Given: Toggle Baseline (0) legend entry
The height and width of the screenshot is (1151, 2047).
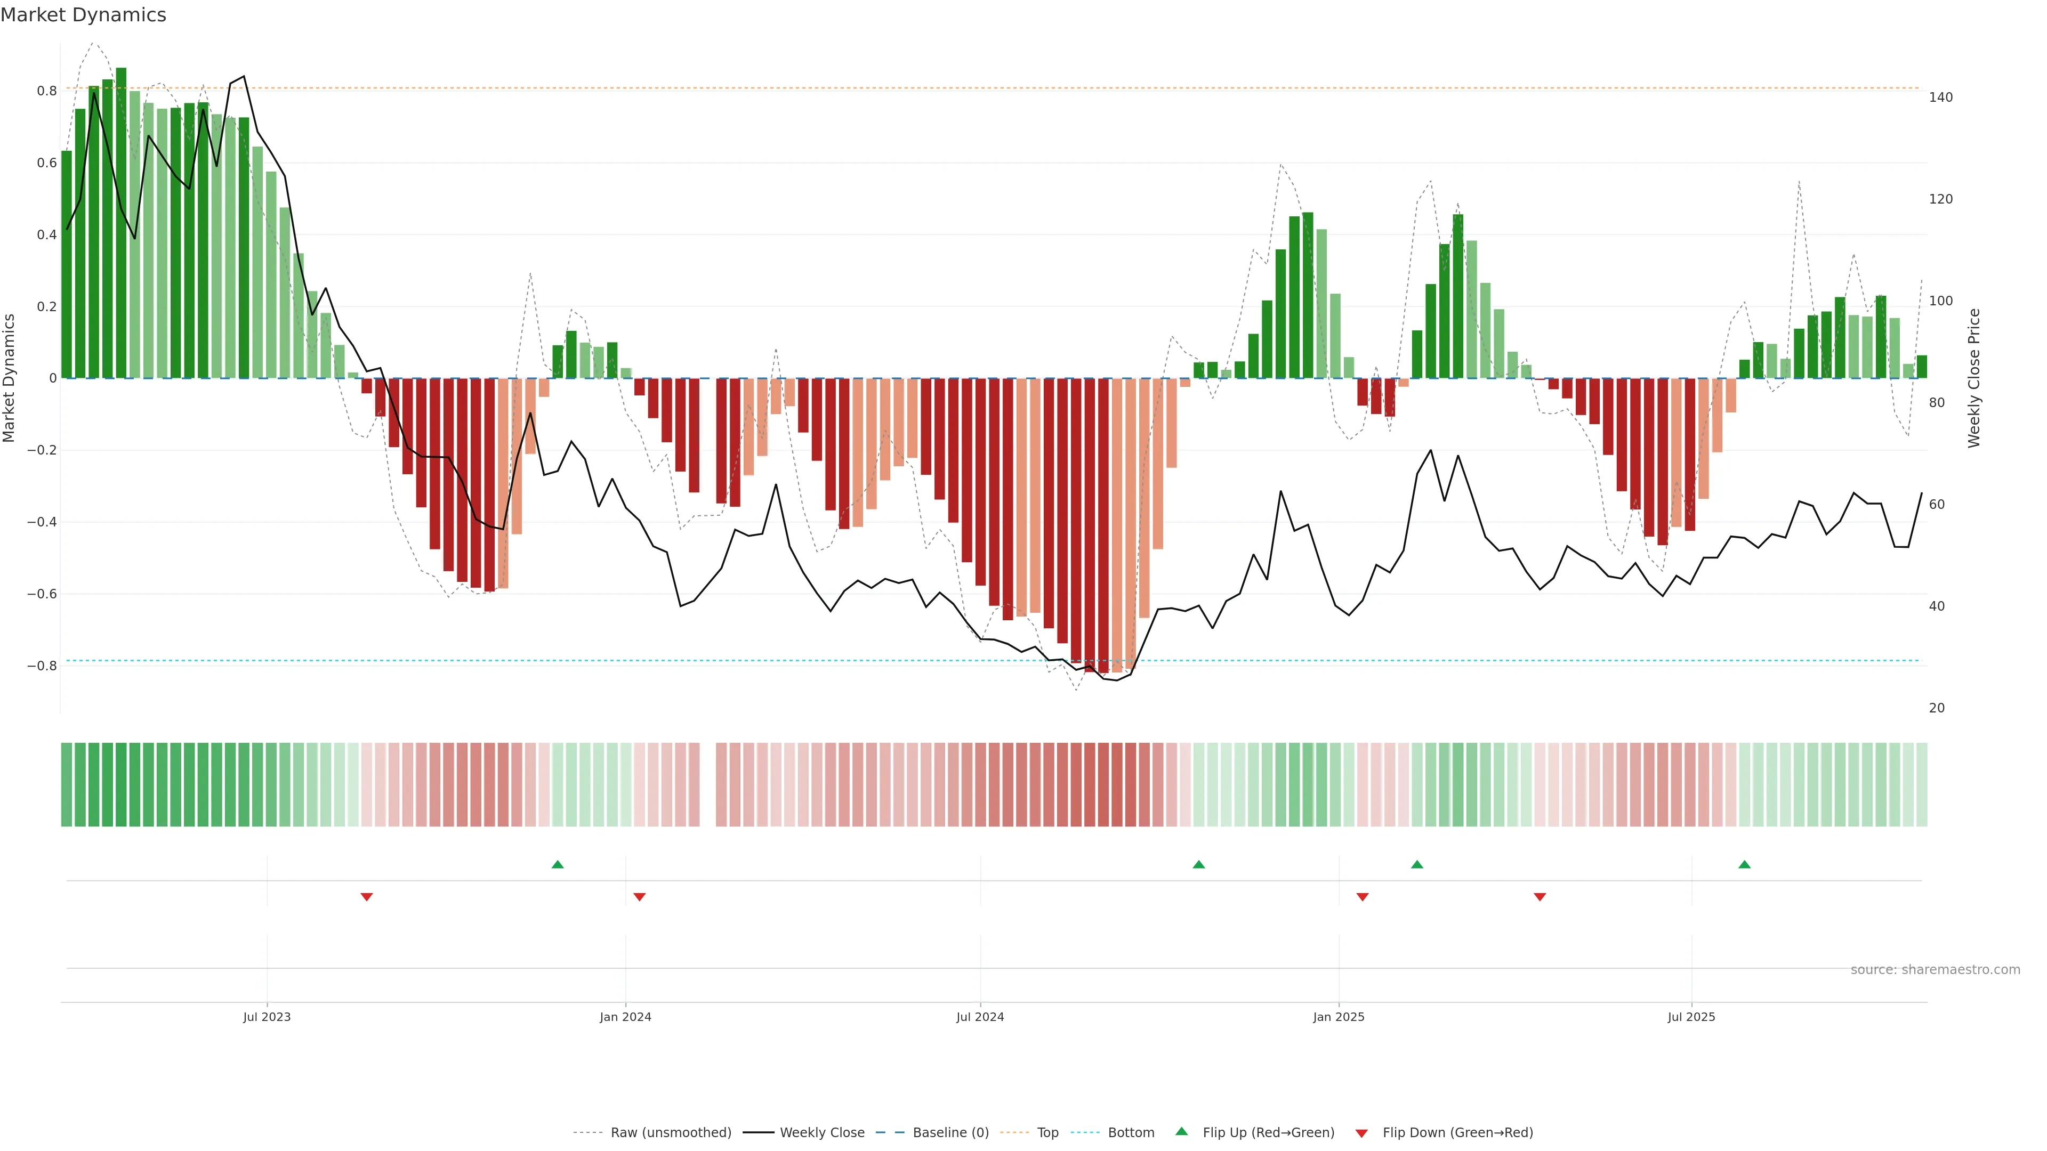Looking at the screenshot, I should pos(950,1133).
